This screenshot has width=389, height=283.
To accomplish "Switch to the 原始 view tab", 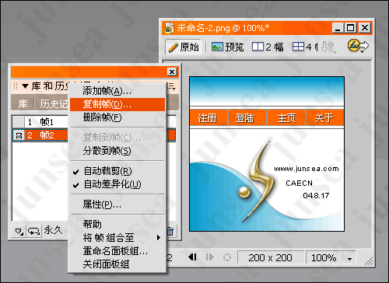I will pos(184,47).
